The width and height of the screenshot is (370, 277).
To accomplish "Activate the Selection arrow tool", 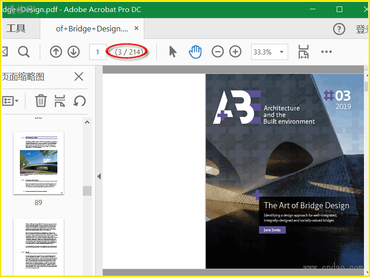I will coord(173,52).
